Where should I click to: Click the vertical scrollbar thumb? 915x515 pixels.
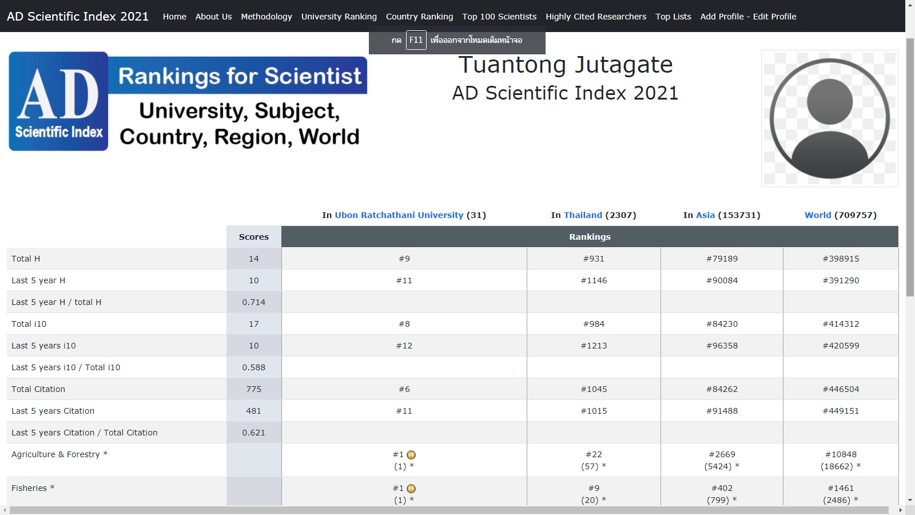point(910,166)
